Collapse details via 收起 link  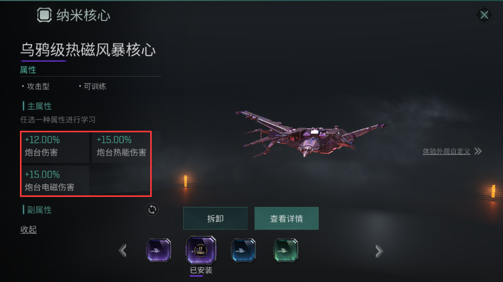pyautogui.click(x=28, y=229)
